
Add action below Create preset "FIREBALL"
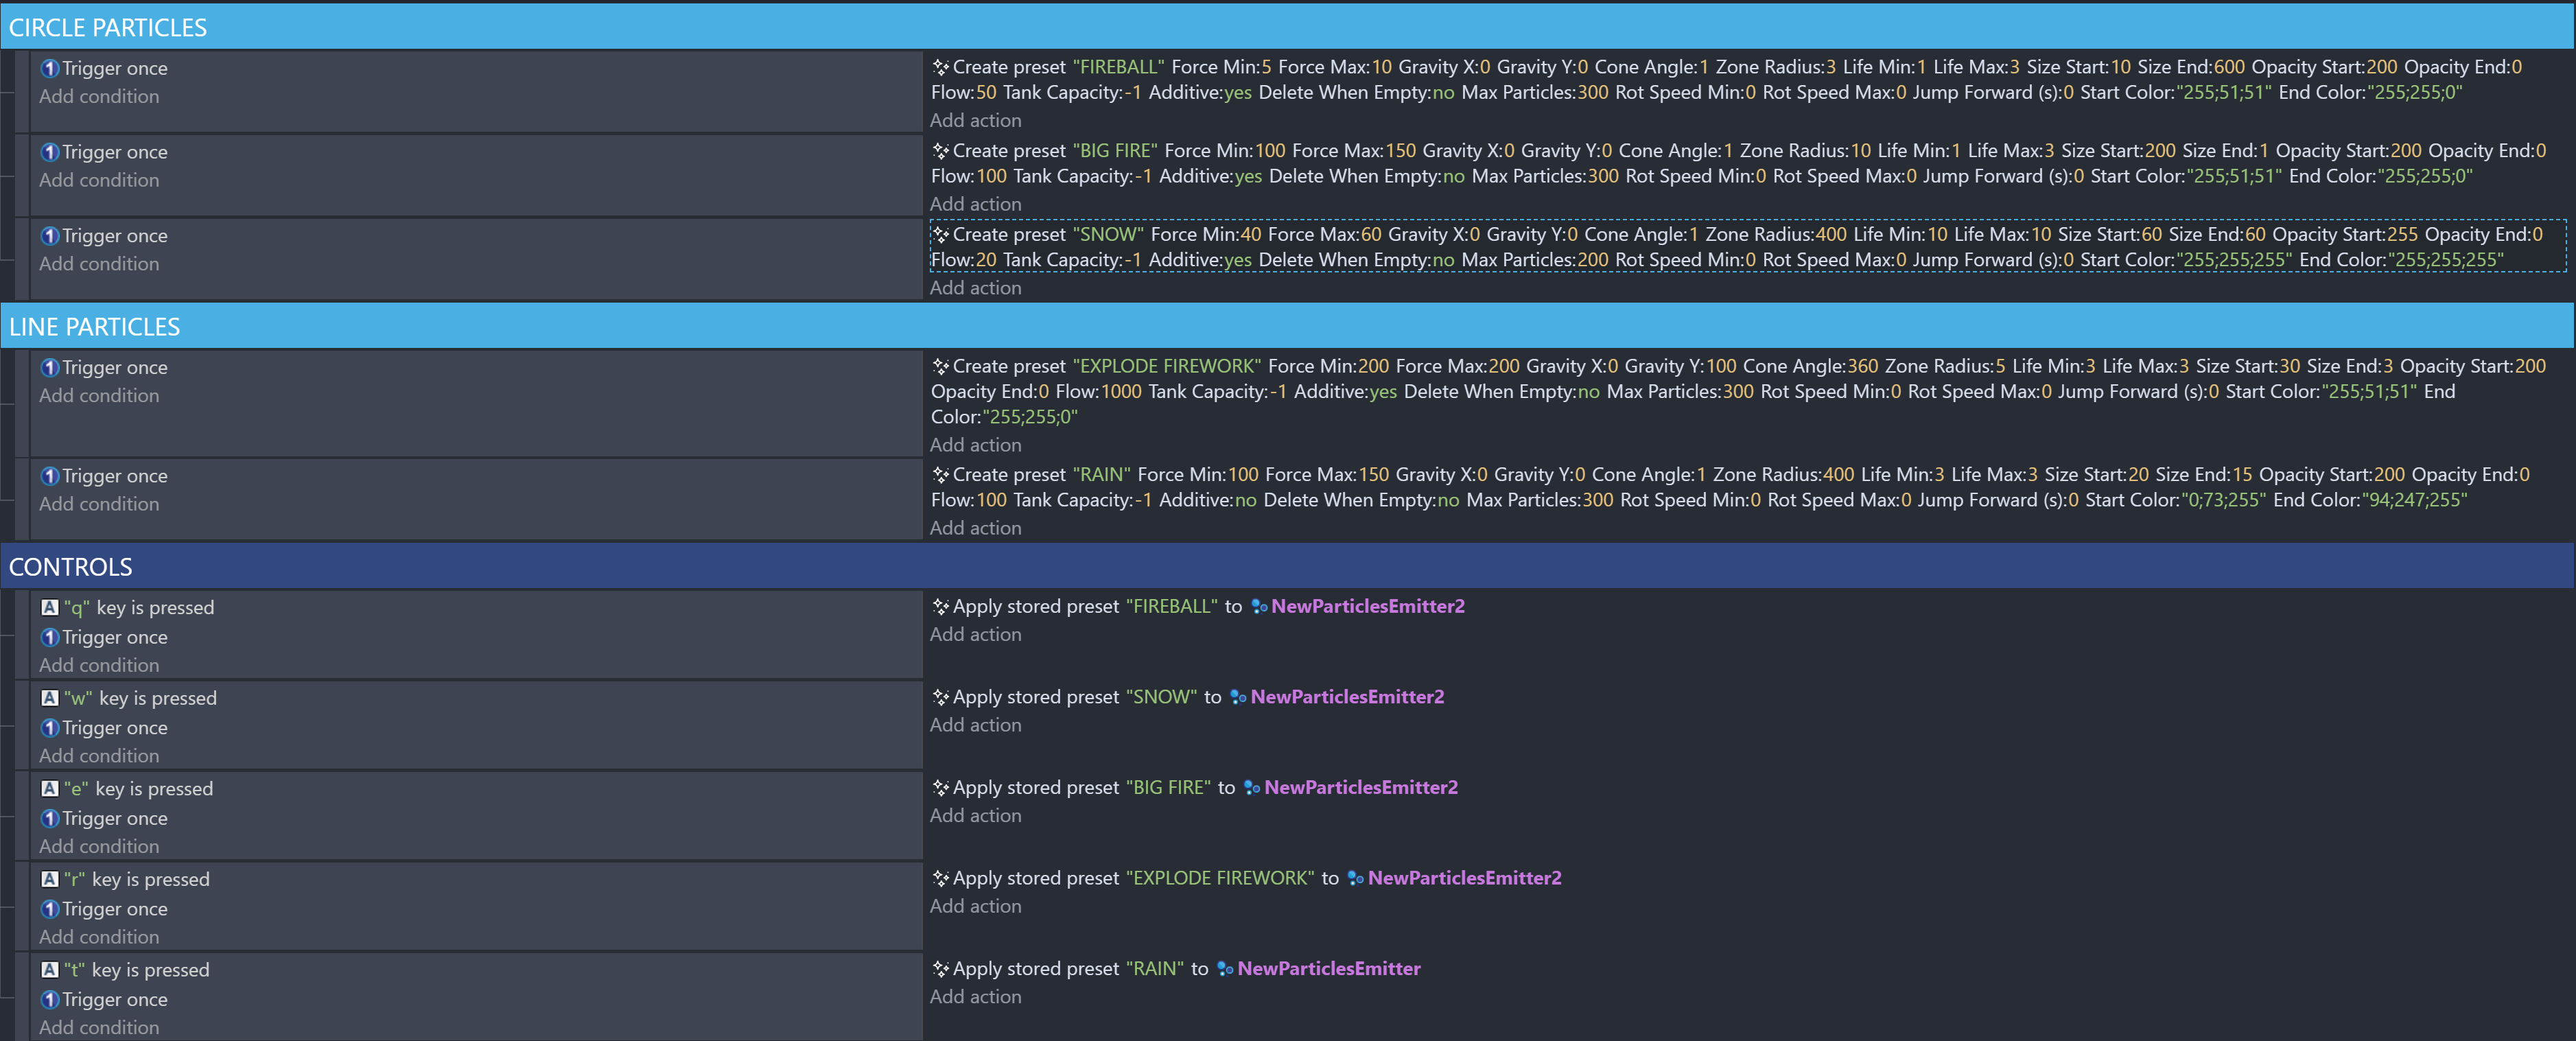coord(976,120)
